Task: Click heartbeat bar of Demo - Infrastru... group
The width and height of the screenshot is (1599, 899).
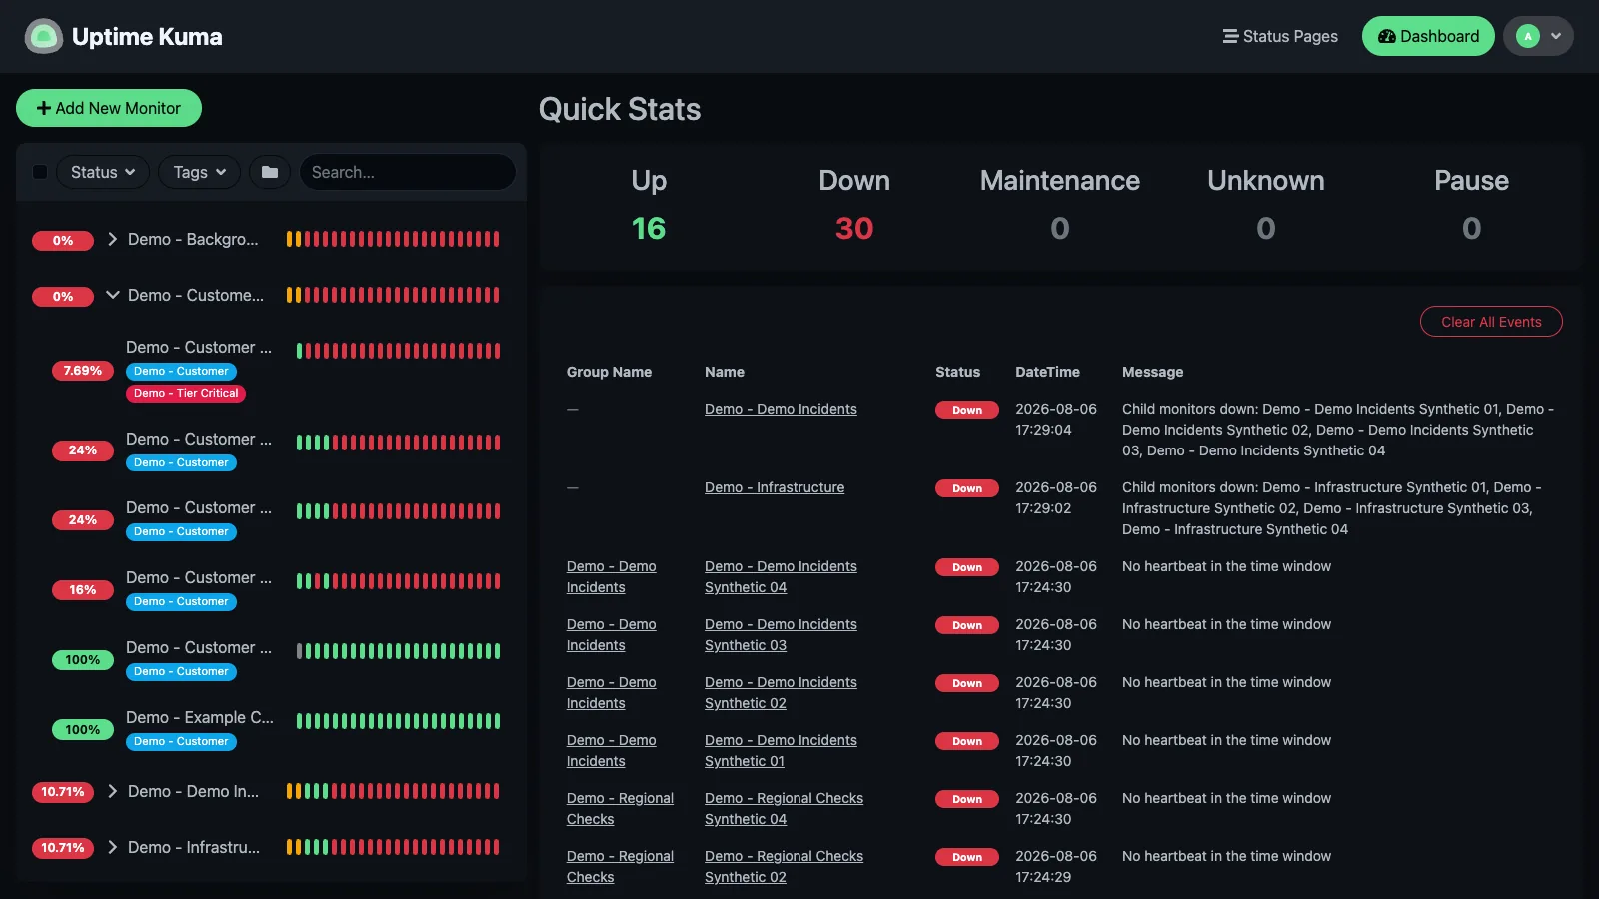Action: click(393, 847)
